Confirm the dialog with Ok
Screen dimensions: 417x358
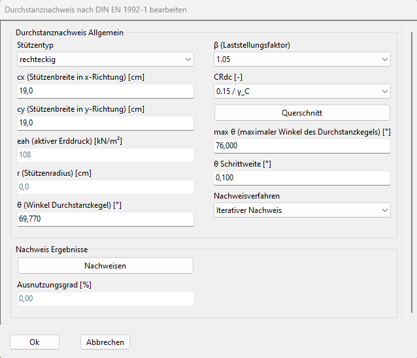35,342
